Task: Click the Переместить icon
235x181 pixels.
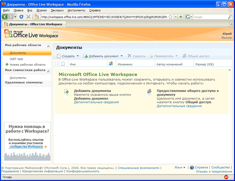Action: coord(151,56)
